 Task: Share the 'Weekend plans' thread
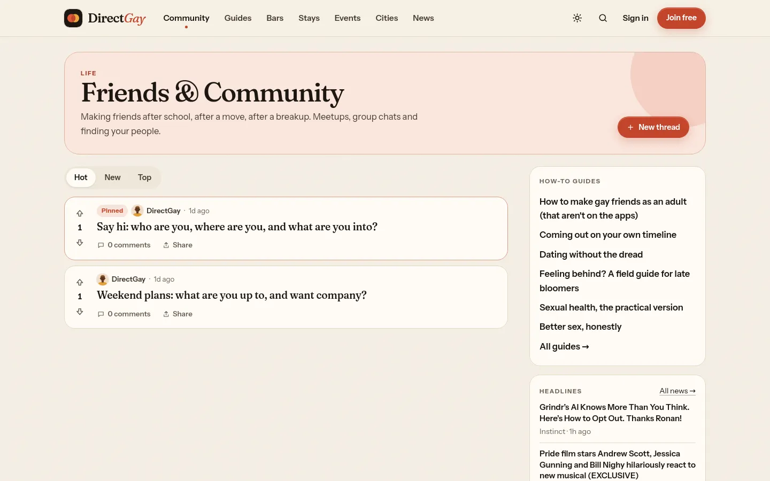[x=178, y=314]
